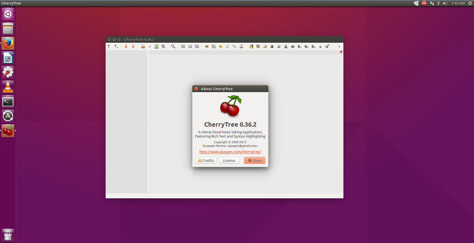Open the red no-entry indicator in top bar
Screen dimensions: 474x243
point(424,3)
